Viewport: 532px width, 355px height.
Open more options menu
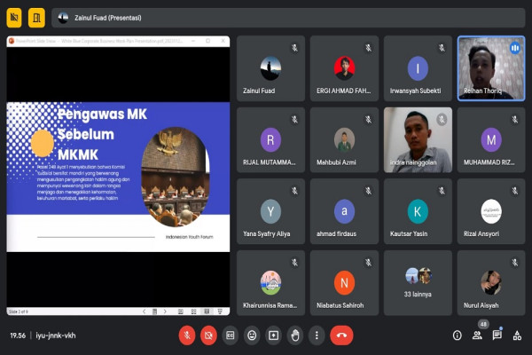click(x=317, y=335)
